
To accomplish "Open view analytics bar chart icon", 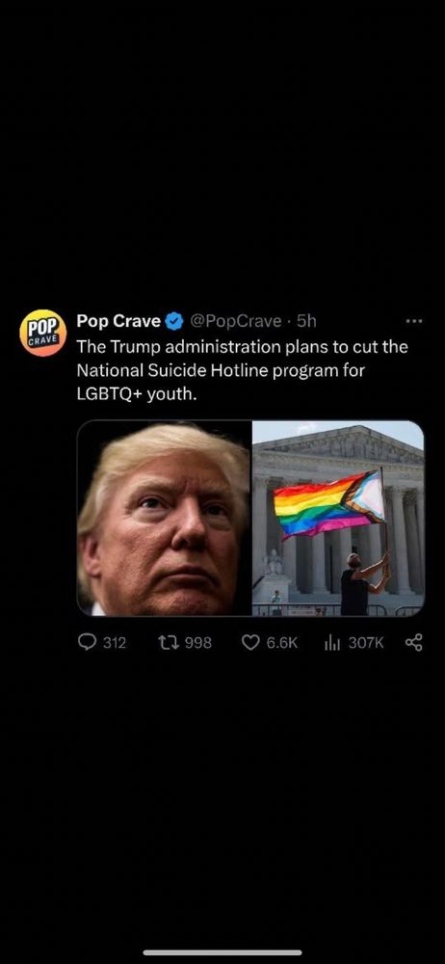I will [332, 642].
